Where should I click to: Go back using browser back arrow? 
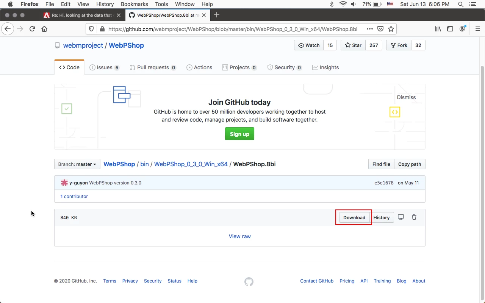(8, 29)
